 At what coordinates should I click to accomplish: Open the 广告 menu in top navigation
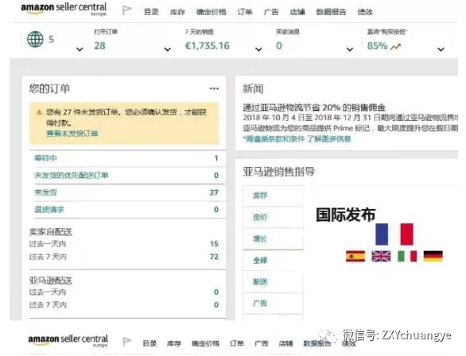[271, 12]
